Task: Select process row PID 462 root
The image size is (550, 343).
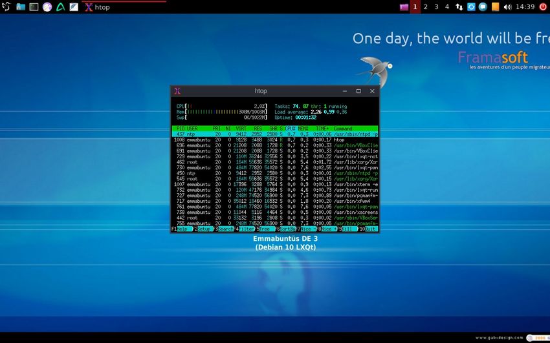Action: [x=275, y=162]
